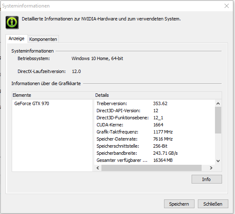
Task: Select the Speicherschnittstelle: label
Action: point(118,146)
